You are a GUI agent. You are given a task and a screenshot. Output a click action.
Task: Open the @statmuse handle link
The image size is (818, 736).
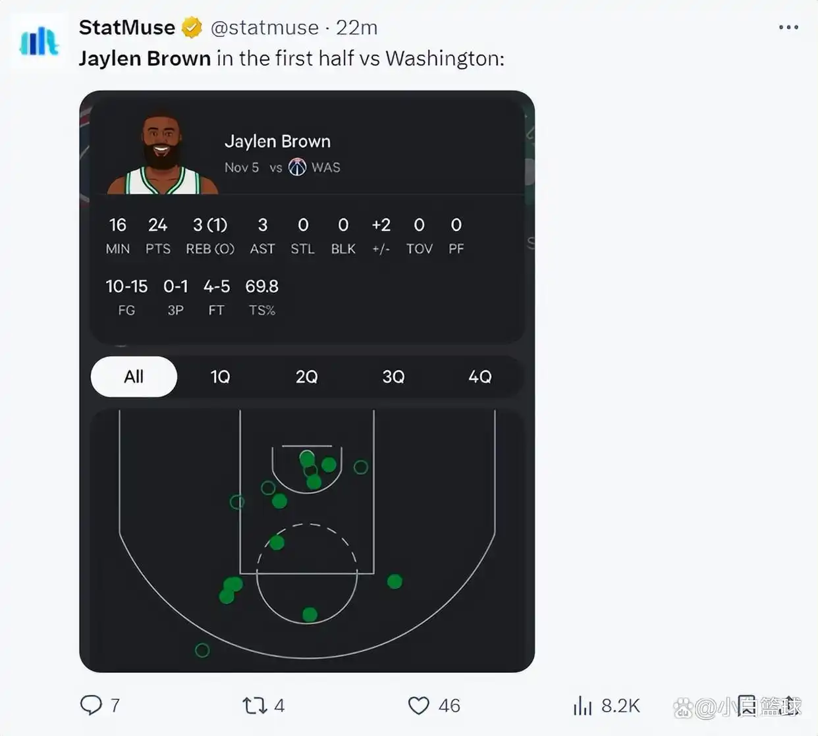264,28
